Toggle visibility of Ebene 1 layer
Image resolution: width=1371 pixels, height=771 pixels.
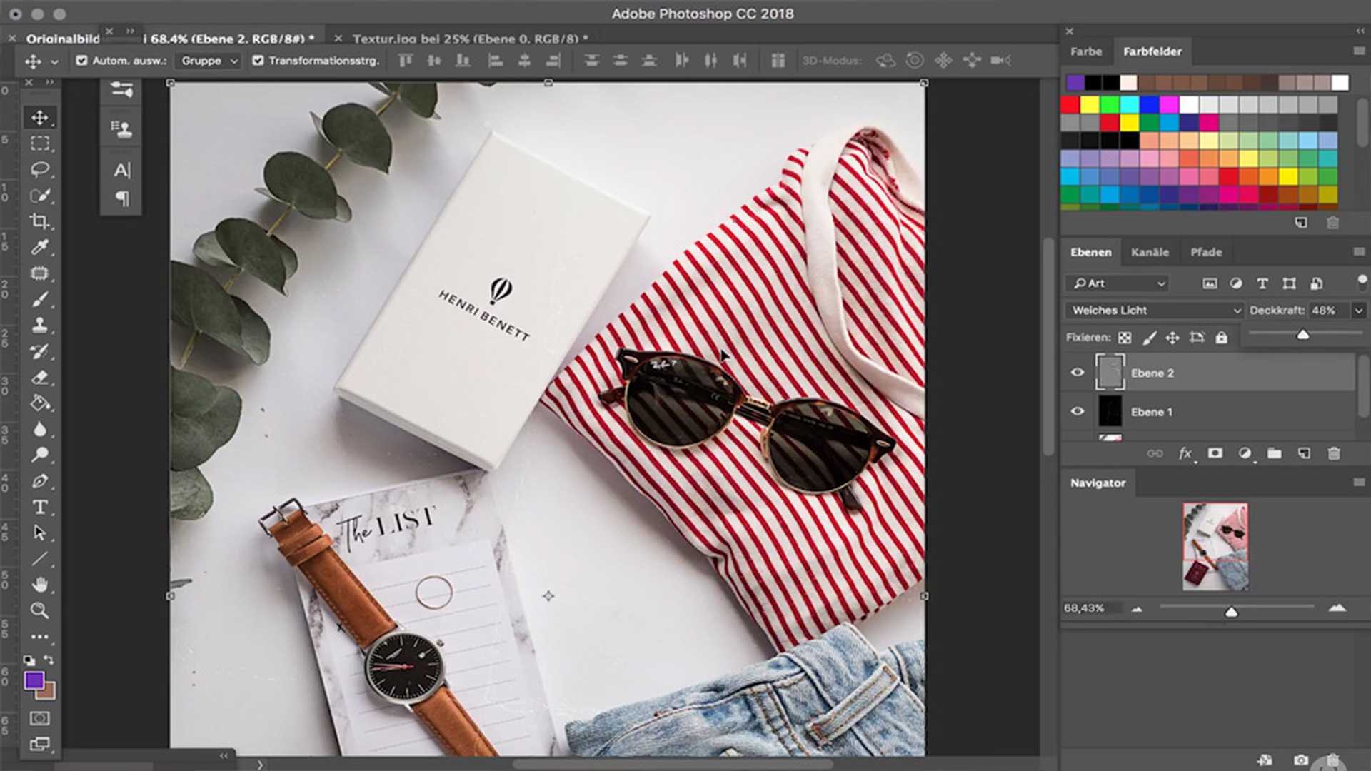(1078, 411)
